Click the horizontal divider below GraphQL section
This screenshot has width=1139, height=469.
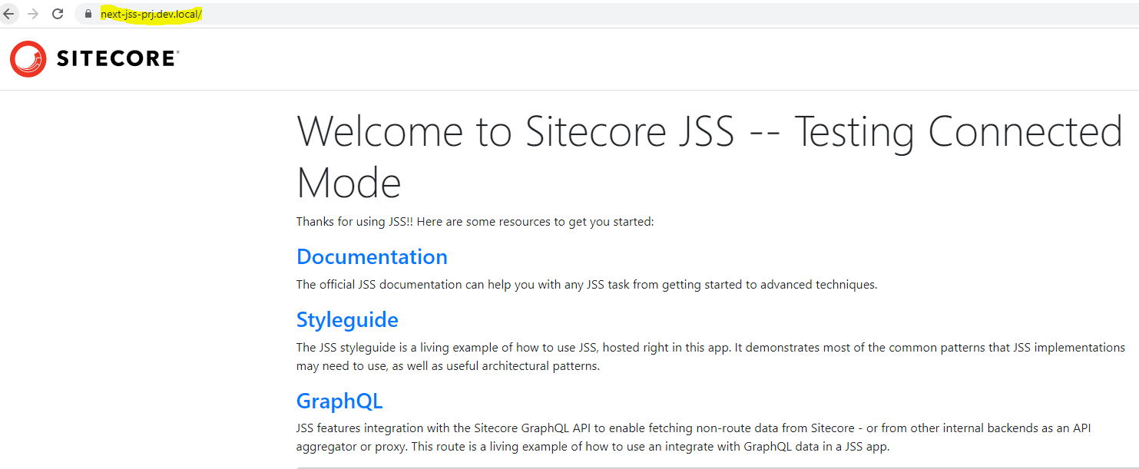coord(707,463)
